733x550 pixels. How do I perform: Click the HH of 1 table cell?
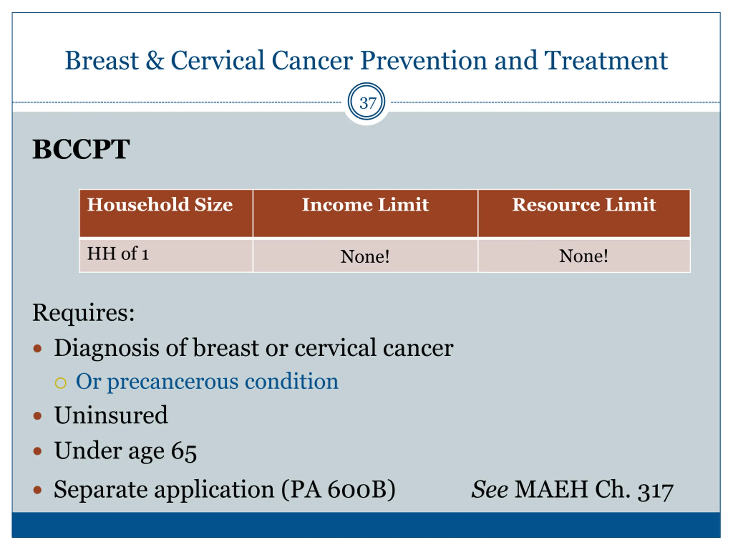(166, 256)
